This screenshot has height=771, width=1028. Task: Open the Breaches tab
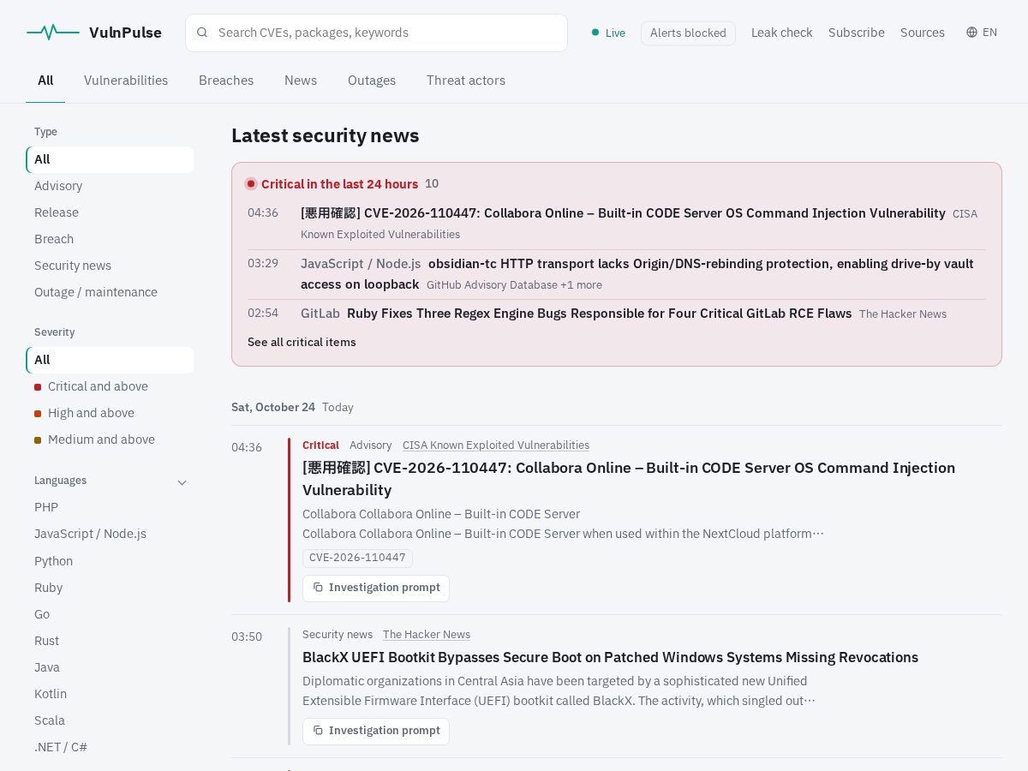coord(226,81)
